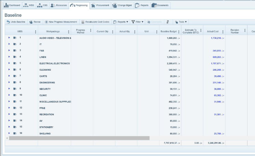This screenshot has width=255, height=156.
Task: Click New Progress Measurement plus icon
Action: (47, 22)
